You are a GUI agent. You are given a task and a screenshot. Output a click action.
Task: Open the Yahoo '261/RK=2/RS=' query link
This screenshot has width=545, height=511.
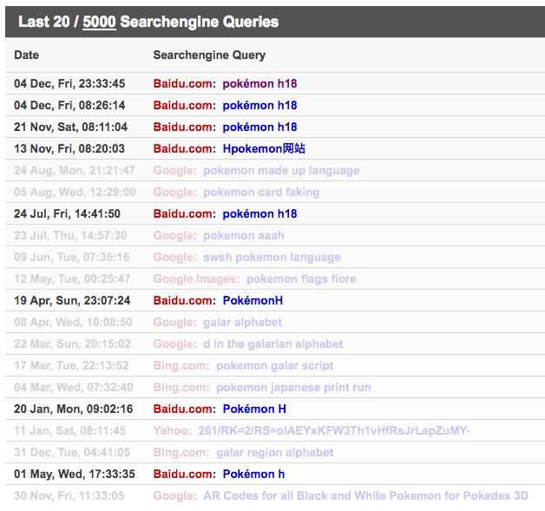click(x=334, y=431)
